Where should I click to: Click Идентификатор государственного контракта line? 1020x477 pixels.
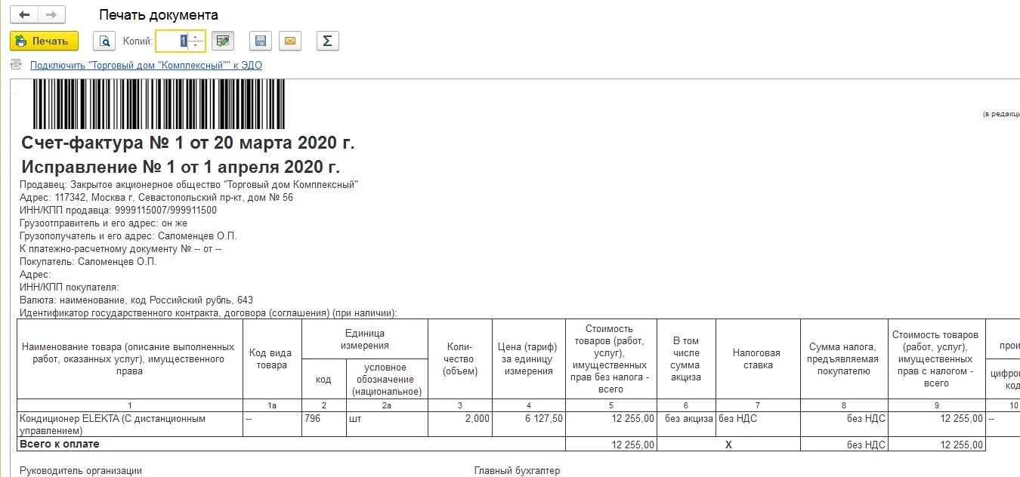pyautogui.click(x=209, y=312)
